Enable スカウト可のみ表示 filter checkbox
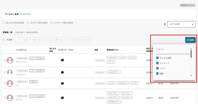 coord(28,23)
